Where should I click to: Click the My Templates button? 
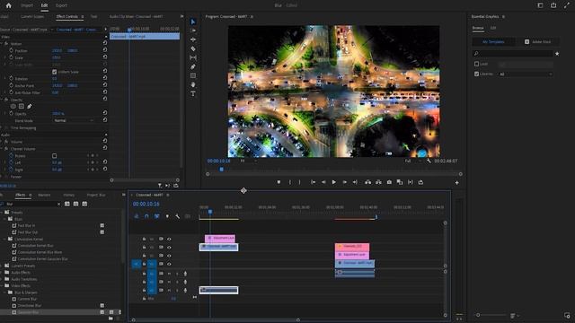(x=493, y=42)
